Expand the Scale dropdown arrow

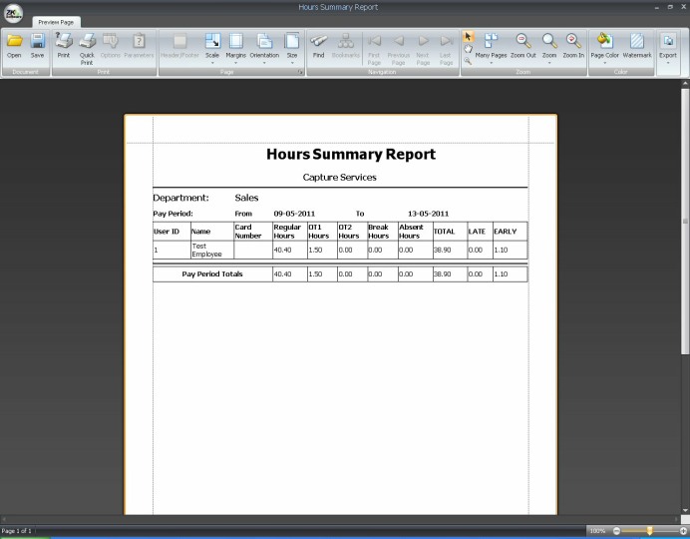click(x=212, y=63)
